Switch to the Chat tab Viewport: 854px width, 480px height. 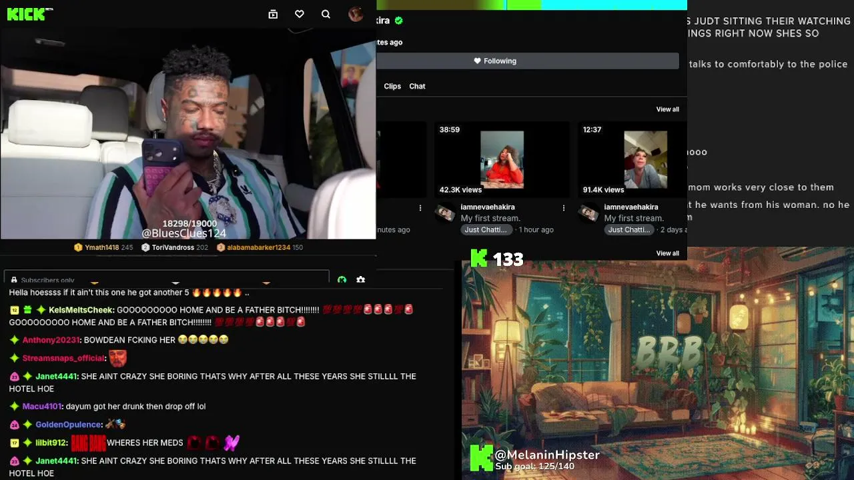point(417,86)
